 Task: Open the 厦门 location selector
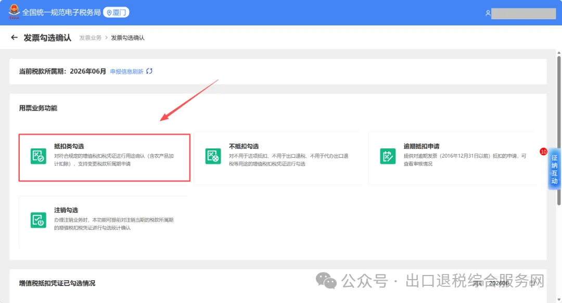tap(116, 12)
